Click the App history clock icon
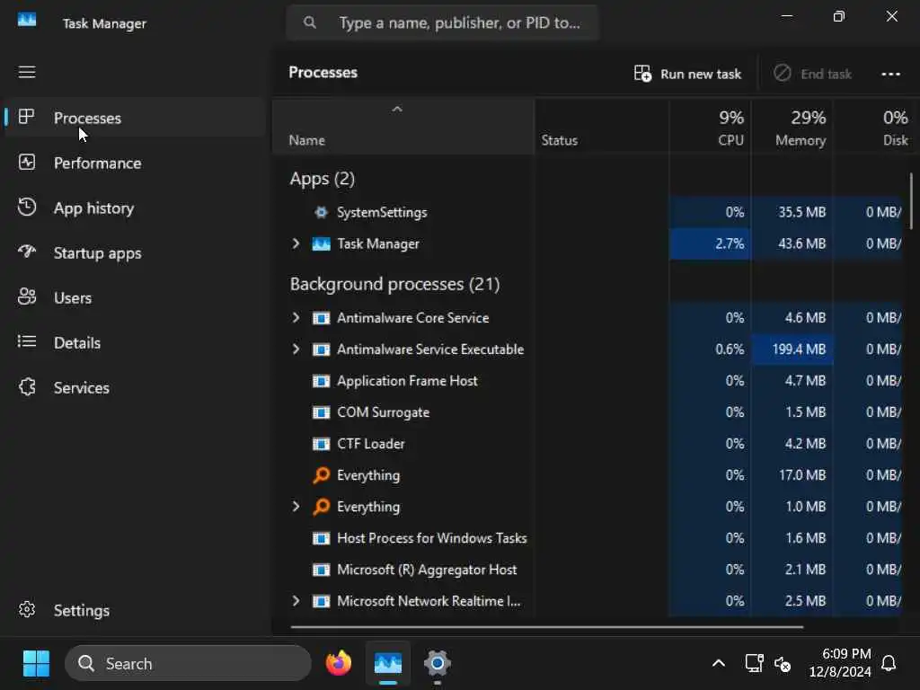This screenshot has width=920, height=690. tap(27, 208)
